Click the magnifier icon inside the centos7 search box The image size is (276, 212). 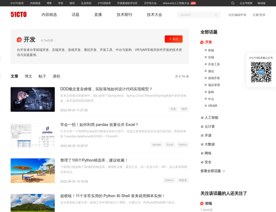coord(216,15)
